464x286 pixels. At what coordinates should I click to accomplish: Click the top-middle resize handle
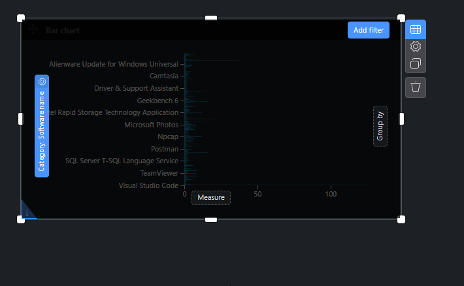[211, 18]
